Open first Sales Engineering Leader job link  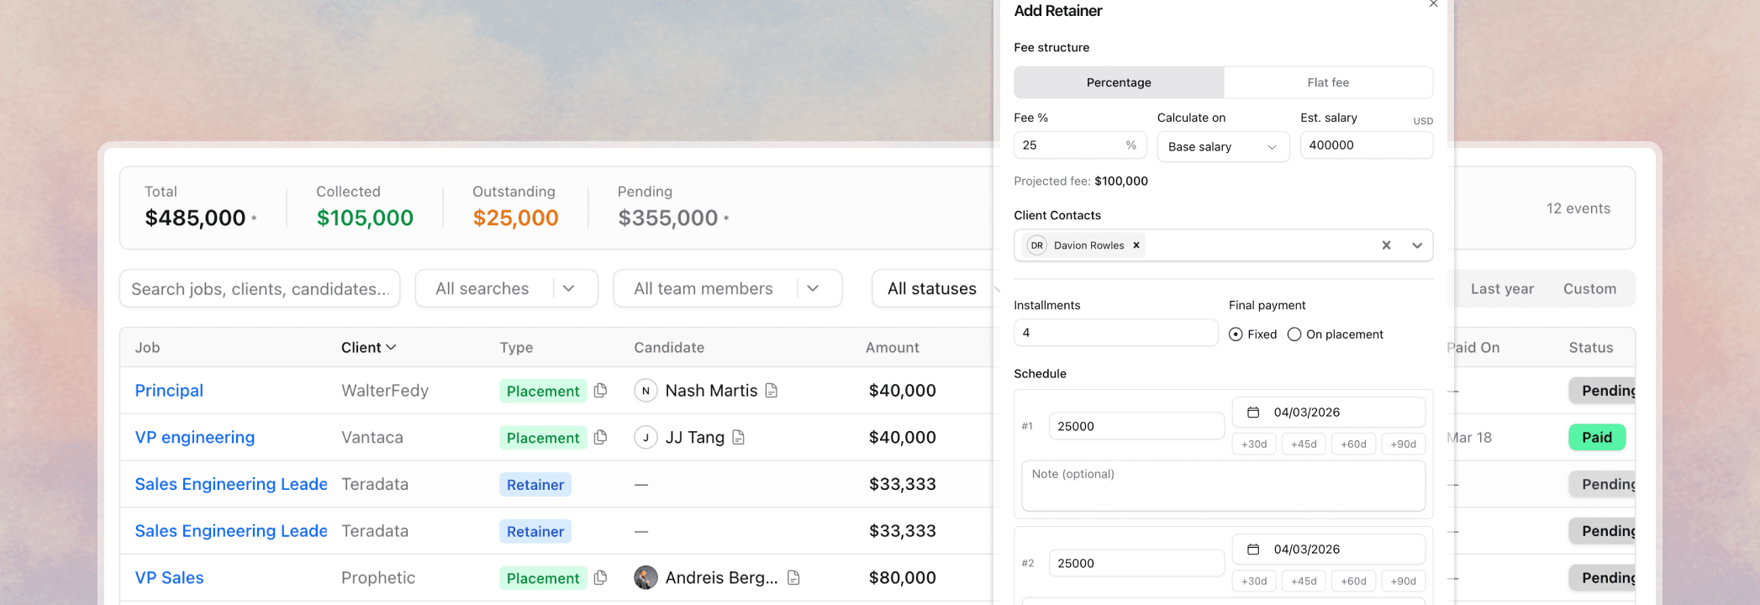(x=231, y=484)
